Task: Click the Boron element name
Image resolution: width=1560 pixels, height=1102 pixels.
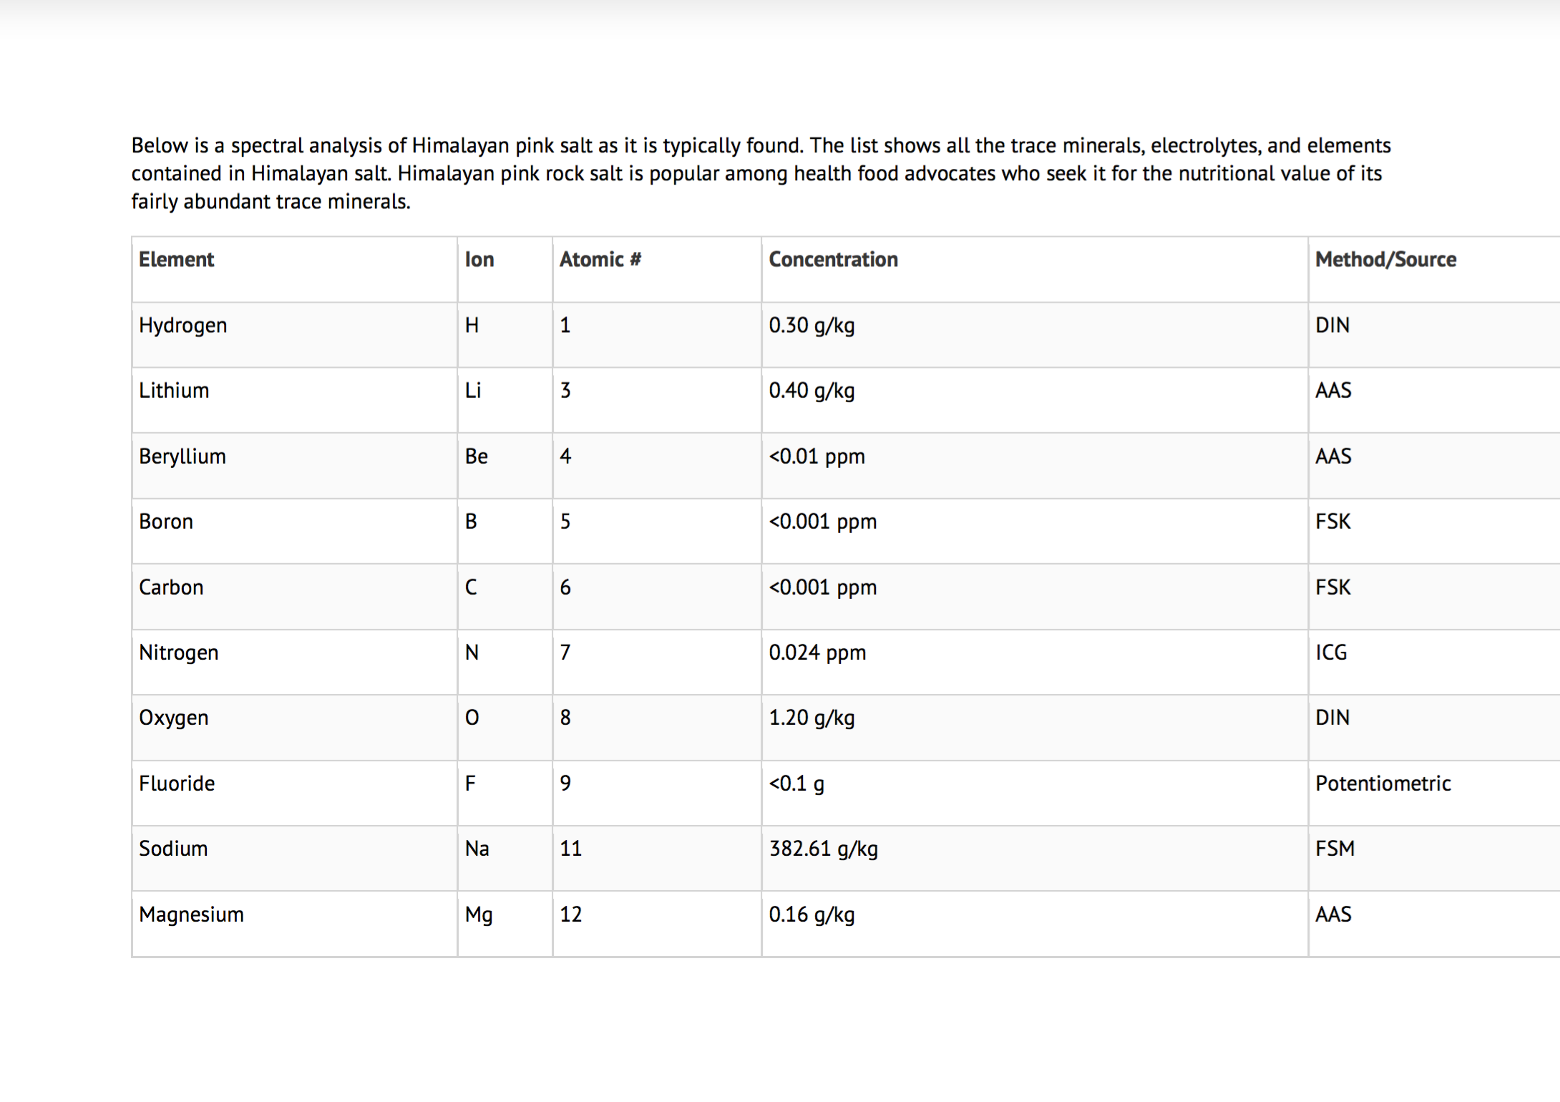Action: 166,522
